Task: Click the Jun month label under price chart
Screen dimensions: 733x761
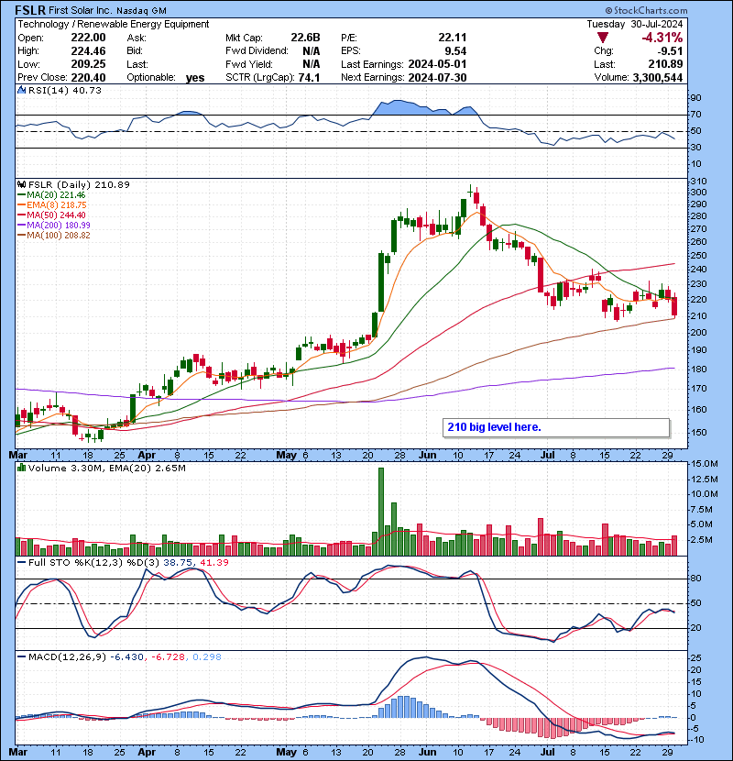Action: (x=427, y=456)
